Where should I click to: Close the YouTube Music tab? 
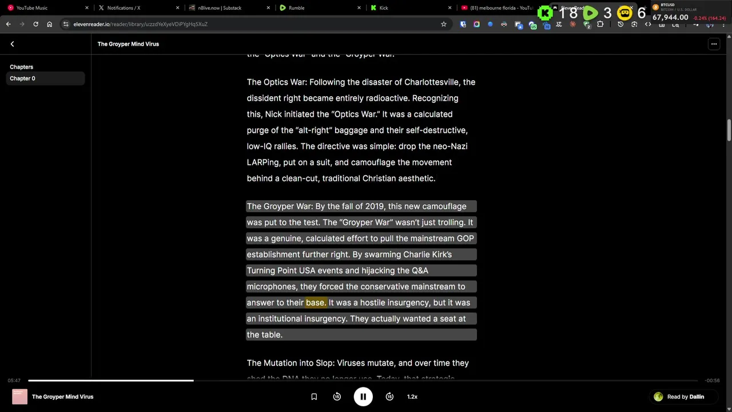tap(87, 8)
